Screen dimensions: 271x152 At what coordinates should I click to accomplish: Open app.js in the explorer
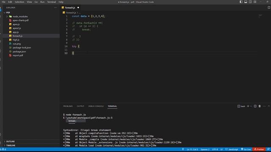pos(16,32)
